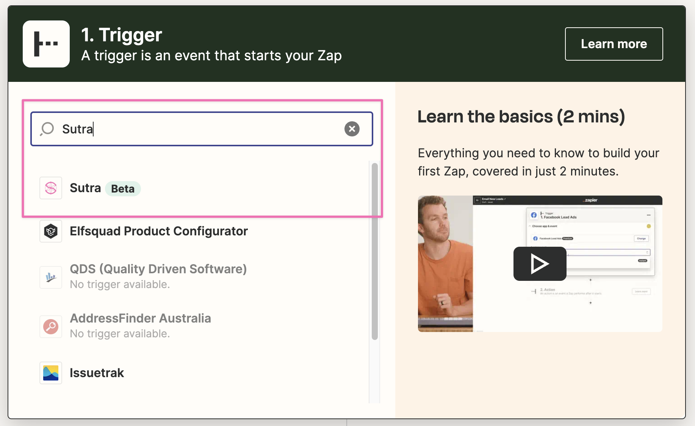Click No trigger available under AddressFinder Australia
This screenshot has height=426, width=695.
[x=120, y=334]
